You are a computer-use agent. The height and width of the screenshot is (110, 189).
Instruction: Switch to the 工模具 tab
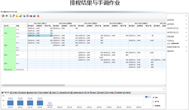click(x=53, y=93)
